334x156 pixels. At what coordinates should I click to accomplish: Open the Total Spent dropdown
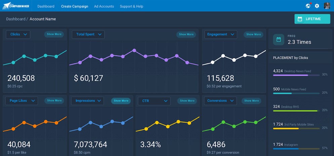(x=88, y=35)
